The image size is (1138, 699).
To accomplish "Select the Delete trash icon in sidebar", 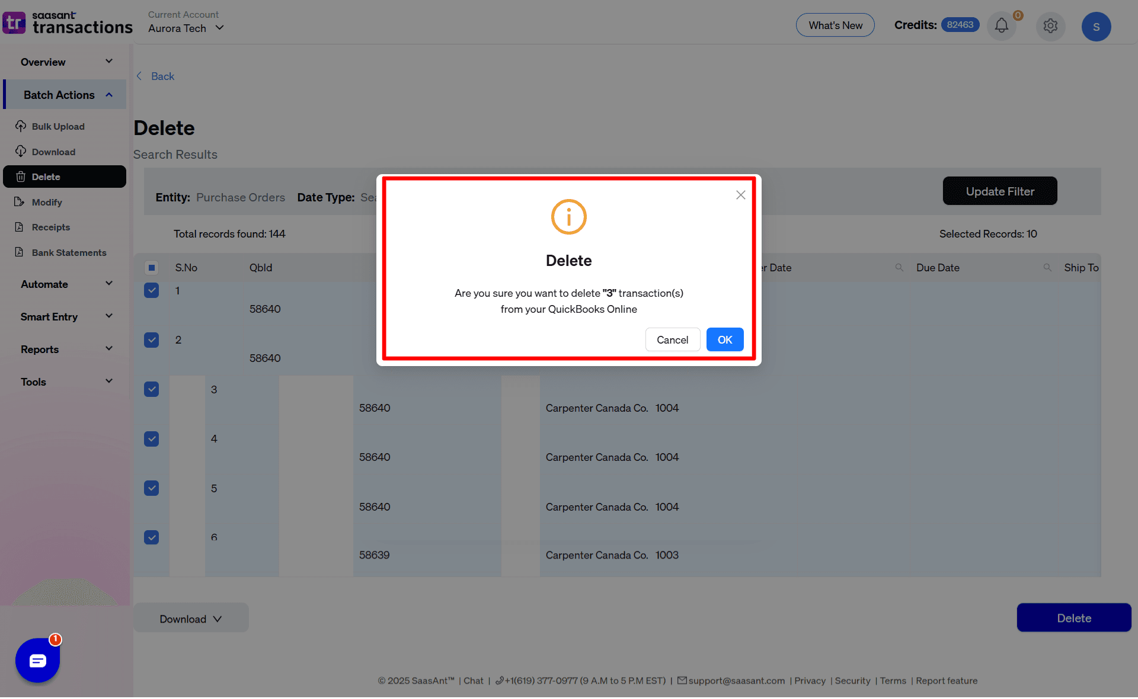I will (x=21, y=177).
